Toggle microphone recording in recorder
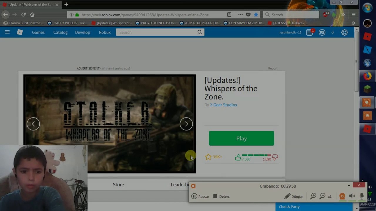The height and width of the screenshot is (211, 376). point(362,196)
